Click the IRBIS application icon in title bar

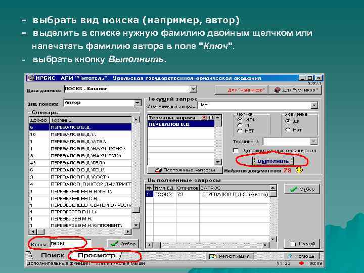30,78
